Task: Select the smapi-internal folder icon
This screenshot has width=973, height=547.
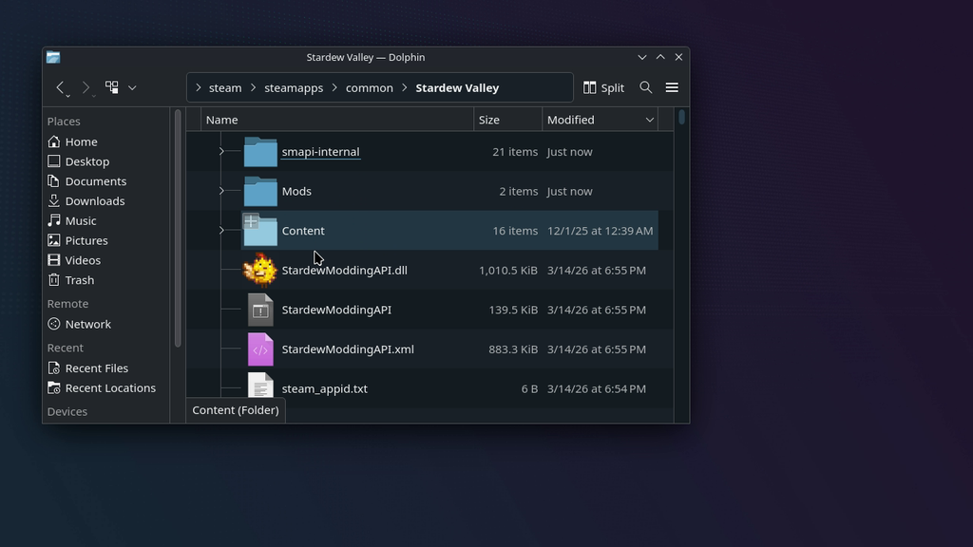Action: click(260, 152)
